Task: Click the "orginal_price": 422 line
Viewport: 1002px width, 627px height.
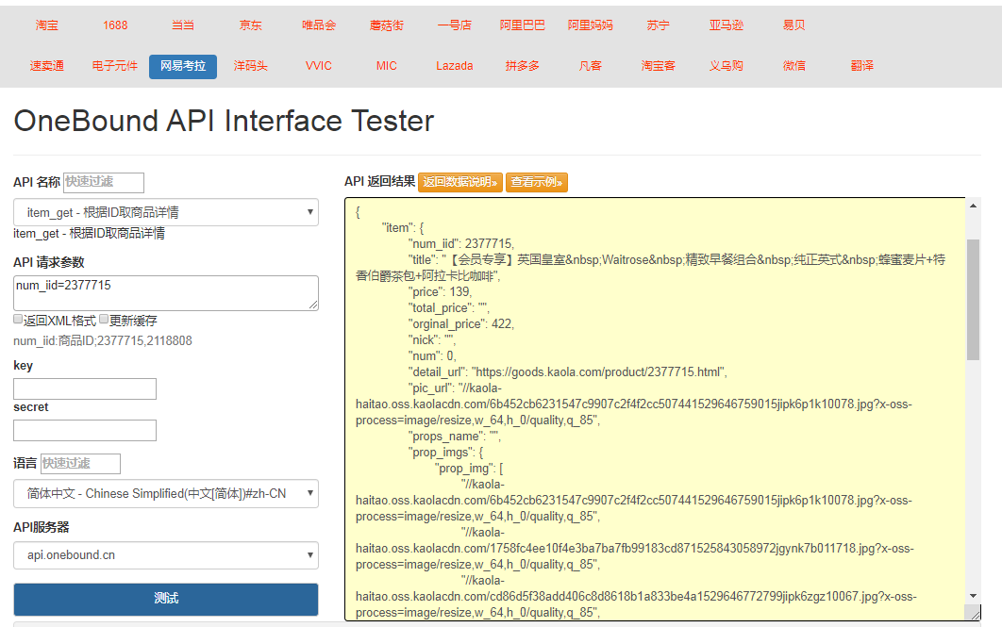Action: coord(460,324)
